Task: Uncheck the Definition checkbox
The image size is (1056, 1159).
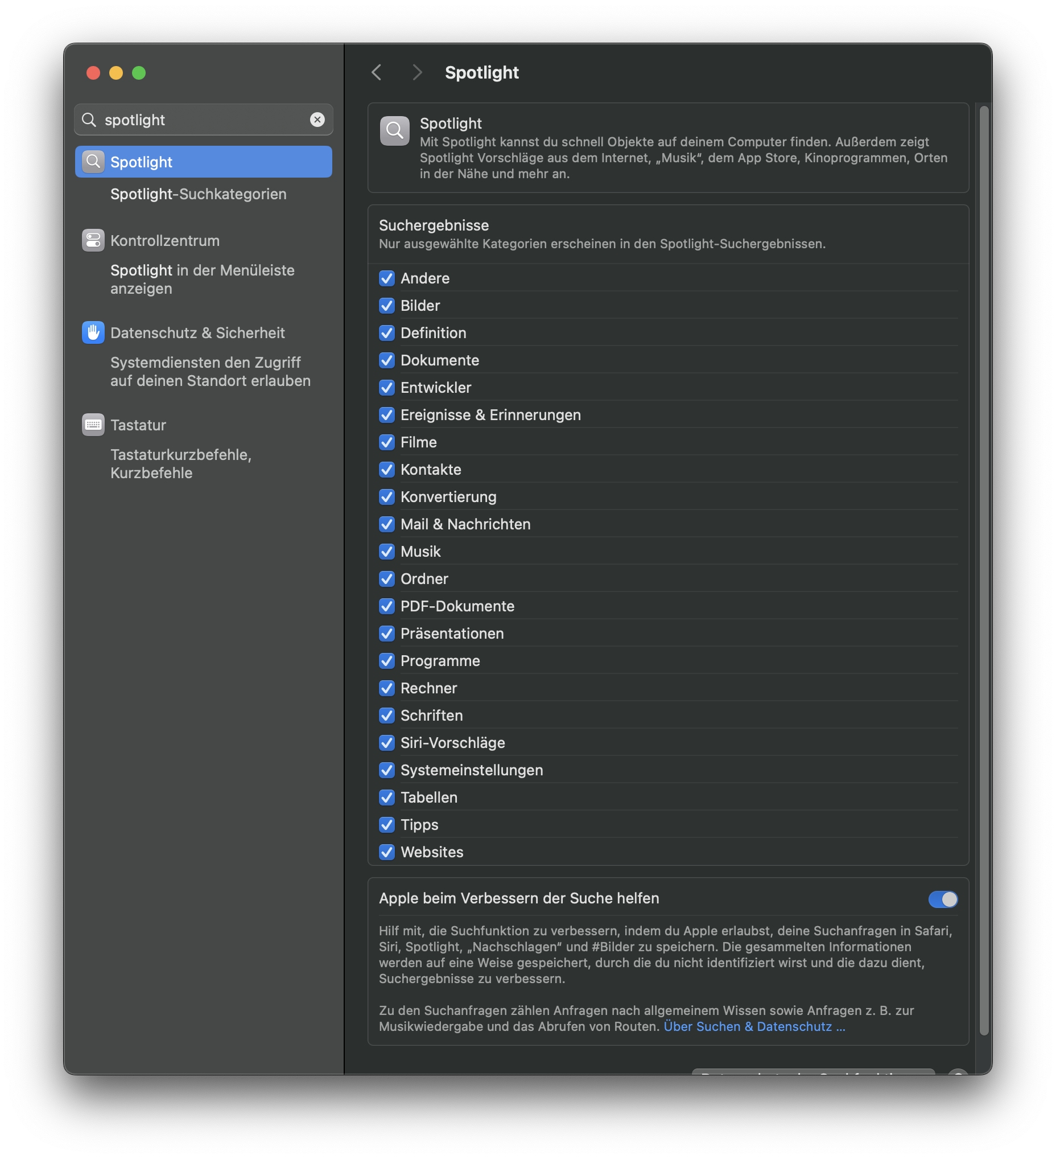Action: coord(387,333)
